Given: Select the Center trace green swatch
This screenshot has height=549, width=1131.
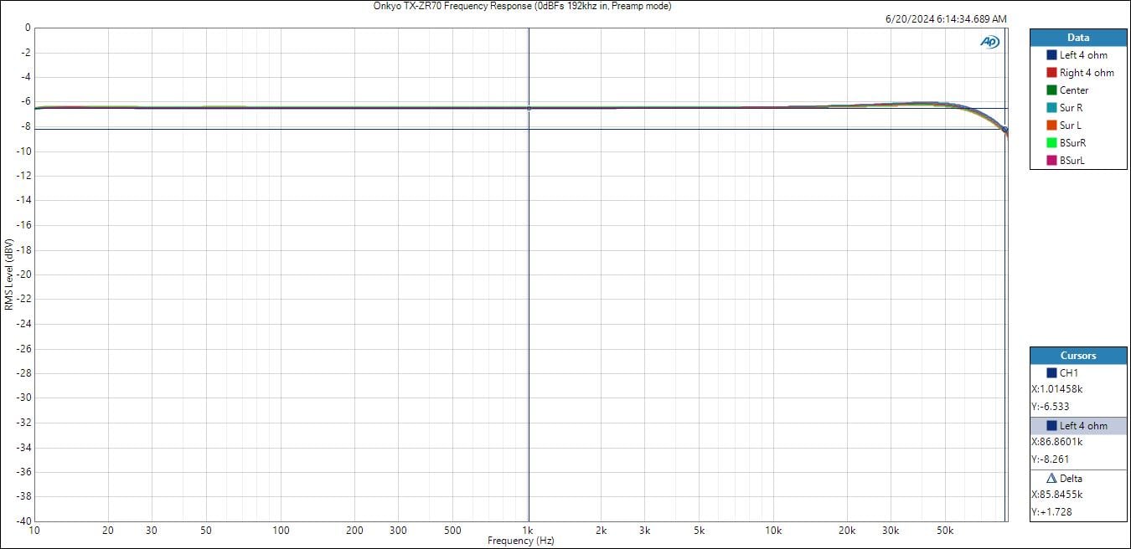Looking at the screenshot, I should click(x=1051, y=90).
